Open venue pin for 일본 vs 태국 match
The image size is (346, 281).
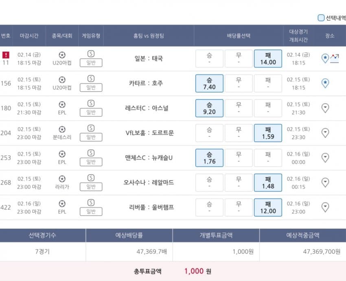[x=325, y=58]
